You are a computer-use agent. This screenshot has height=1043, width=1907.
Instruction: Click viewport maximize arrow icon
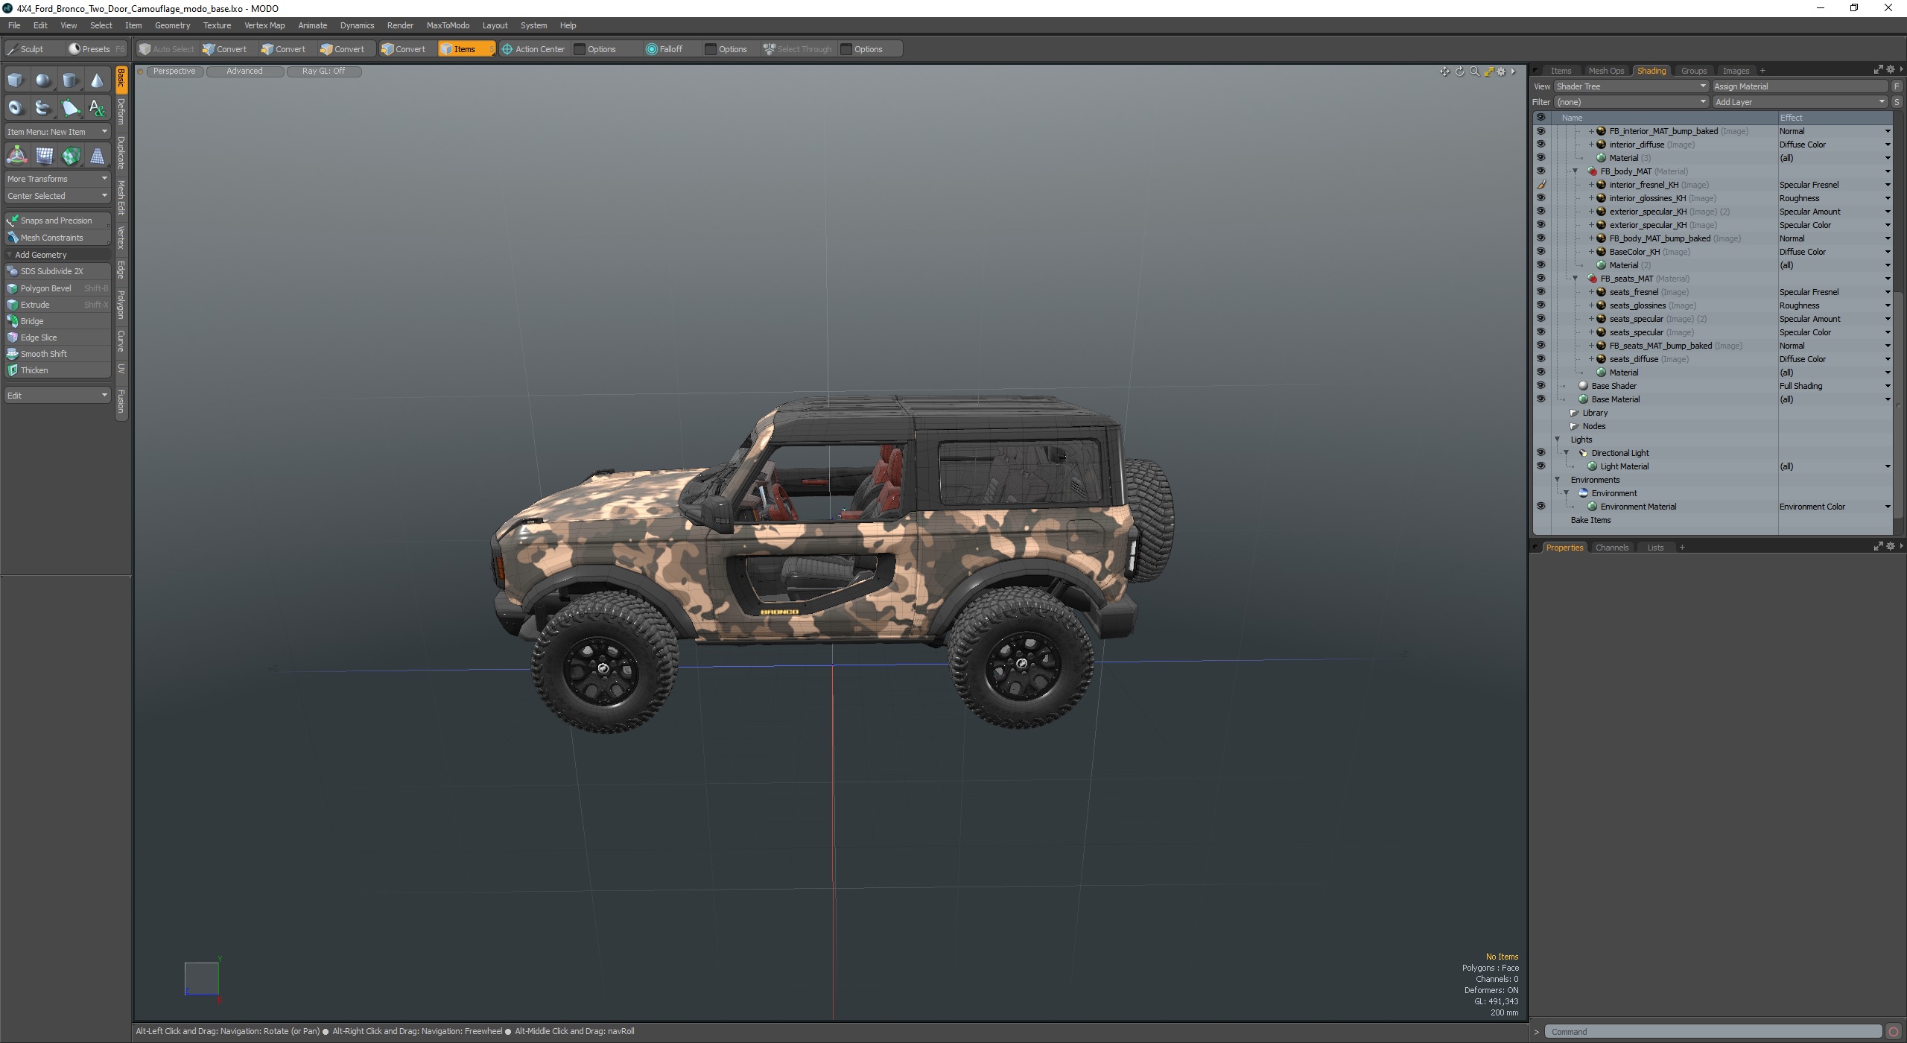tap(1488, 72)
